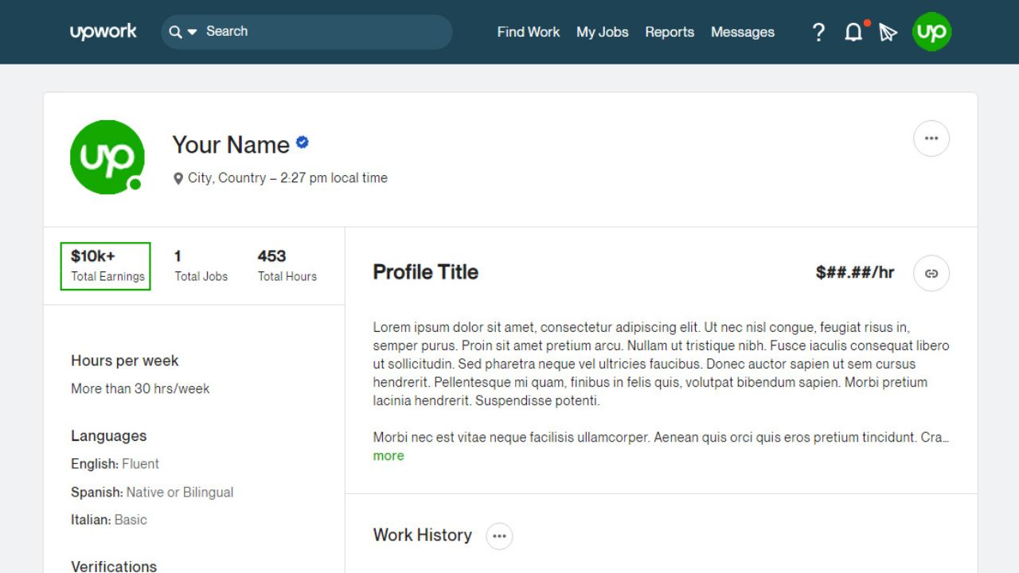The image size is (1019, 573).
Task: Click Hours per week heading
Action: point(125,361)
